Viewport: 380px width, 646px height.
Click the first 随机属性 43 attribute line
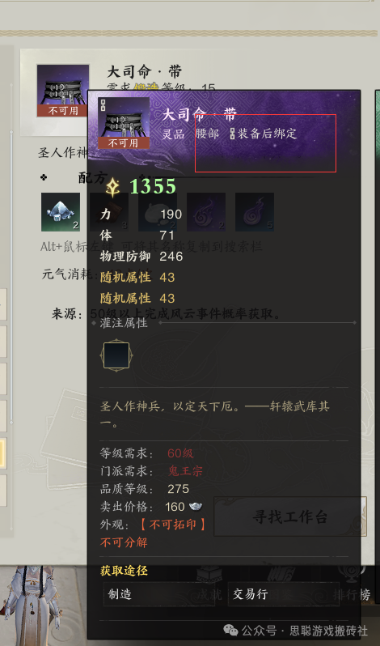137,278
